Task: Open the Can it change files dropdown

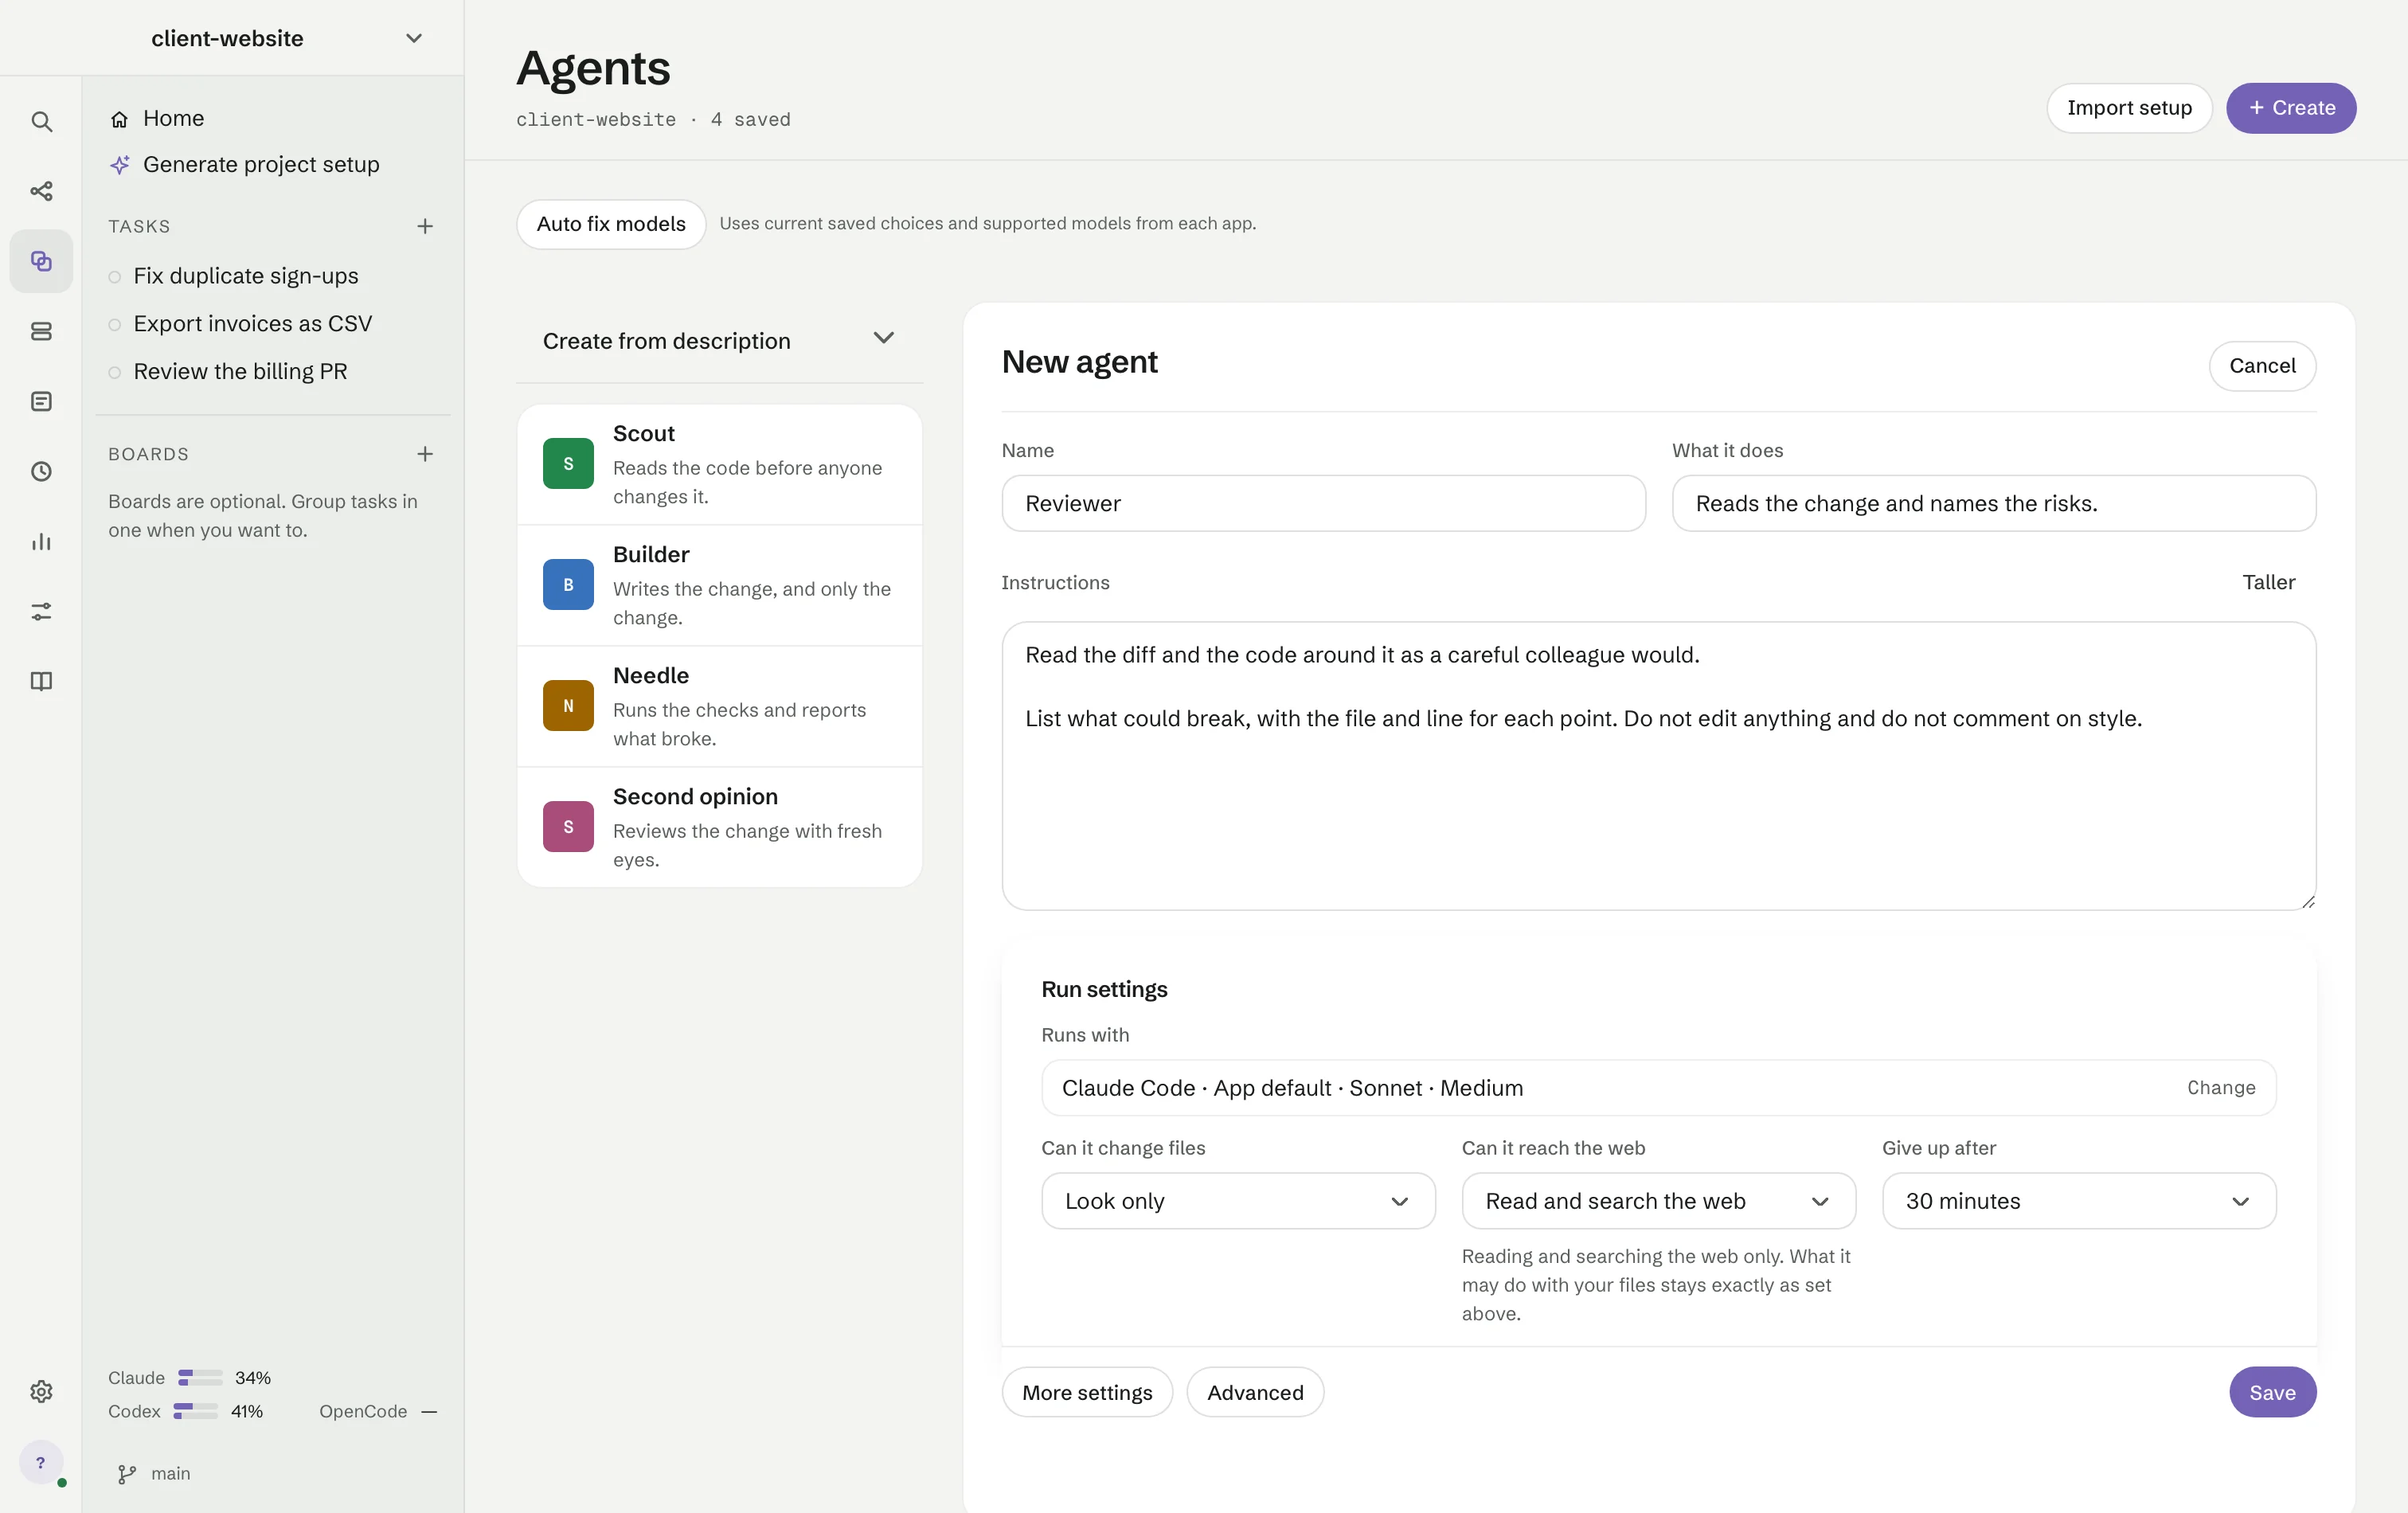Action: click(x=1238, y=1201)
